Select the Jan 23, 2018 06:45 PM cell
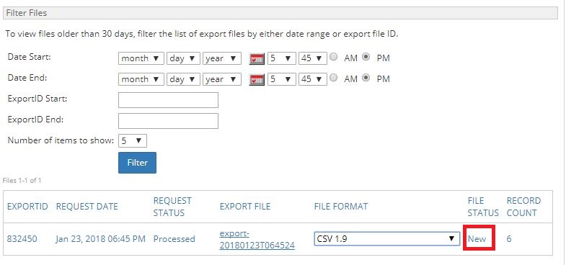 pyautogui.click(x=101, y=239)
